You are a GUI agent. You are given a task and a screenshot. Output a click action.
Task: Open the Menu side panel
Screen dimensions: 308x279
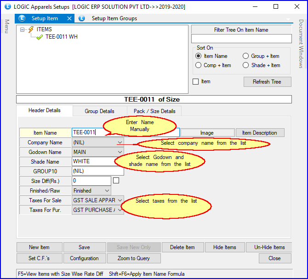(7, 26)
